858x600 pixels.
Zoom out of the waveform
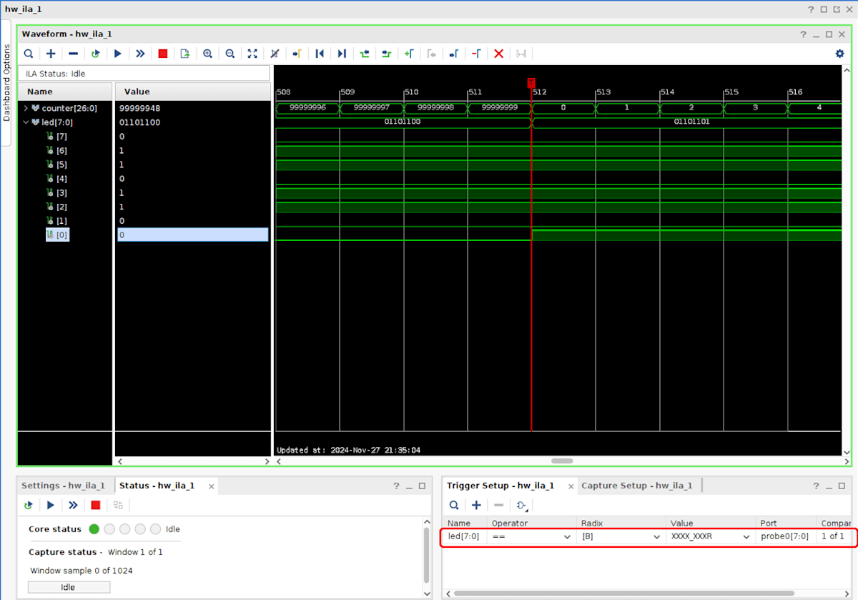[x=230, y=54]
